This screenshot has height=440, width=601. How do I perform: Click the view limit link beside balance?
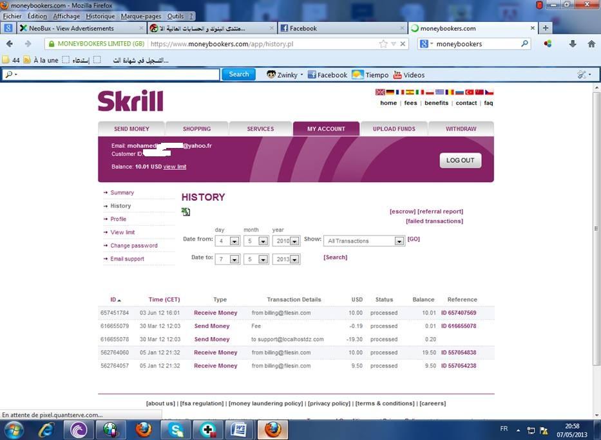[175, 167]
